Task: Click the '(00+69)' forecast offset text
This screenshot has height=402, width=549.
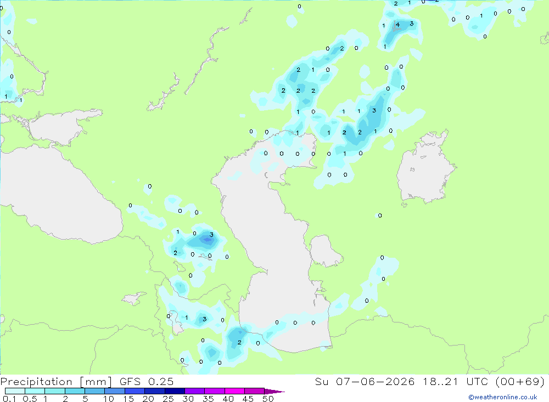Action: pos(520,381)
